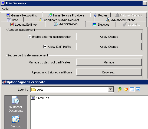Screen dimensions: 148x129
Task: Go to Desktop shortcut in sidebar
Action: pos(16,121)
